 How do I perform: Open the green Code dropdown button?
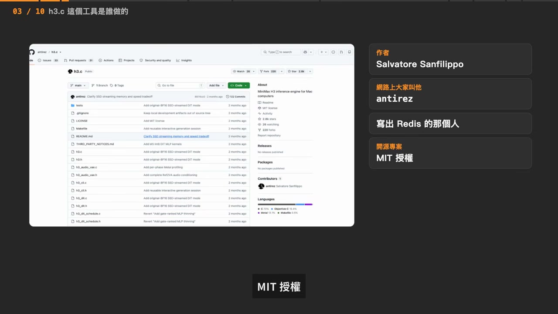point(238,85)
